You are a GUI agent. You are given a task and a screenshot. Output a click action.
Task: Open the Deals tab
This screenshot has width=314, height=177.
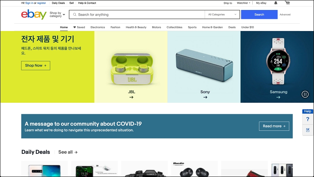pyautogui.click(x=232, y=27)
